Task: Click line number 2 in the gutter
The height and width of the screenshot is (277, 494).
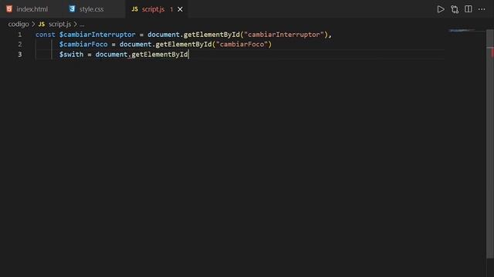Action: pyautogui.click(x=20, y=45)
